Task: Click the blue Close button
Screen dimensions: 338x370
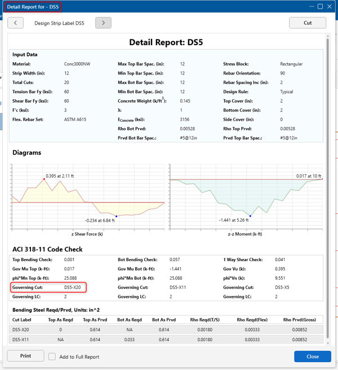Action: [312, 356]
